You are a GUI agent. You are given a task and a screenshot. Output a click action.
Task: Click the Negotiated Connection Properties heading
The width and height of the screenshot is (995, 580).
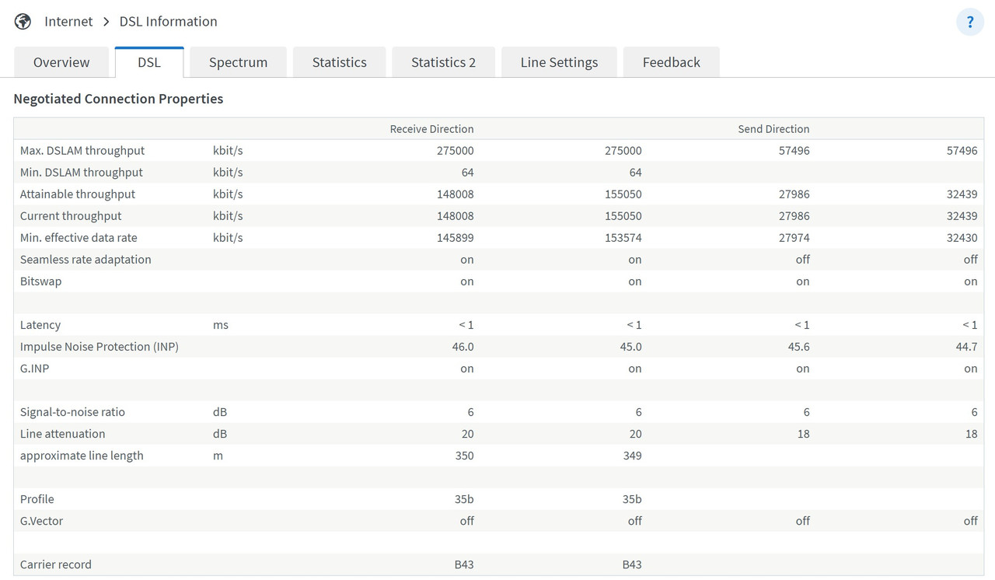click(118, 99)
